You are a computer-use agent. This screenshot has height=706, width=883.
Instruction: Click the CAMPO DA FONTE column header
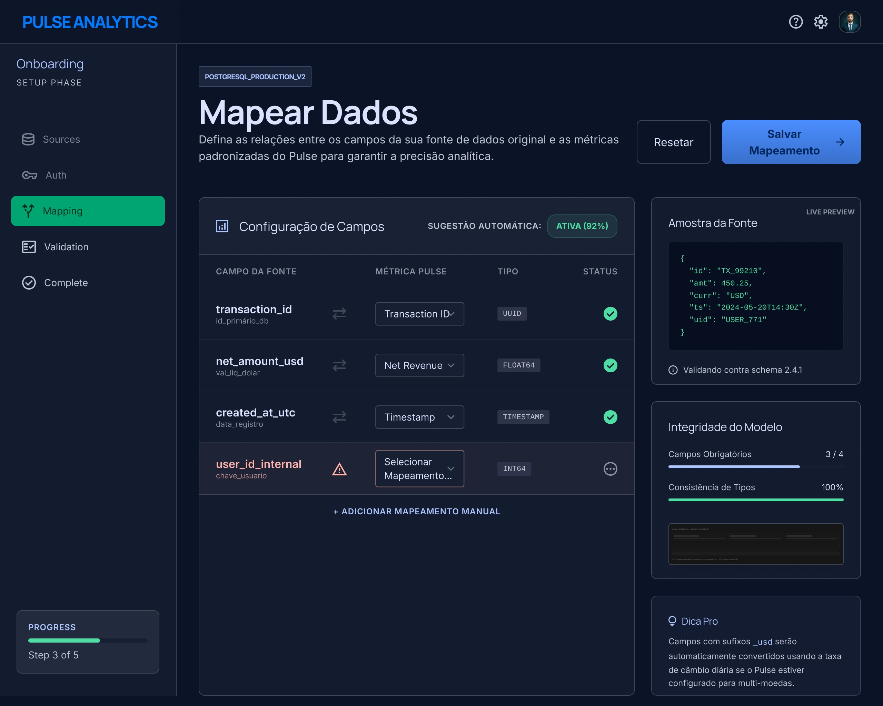click(x=256, y=271)
